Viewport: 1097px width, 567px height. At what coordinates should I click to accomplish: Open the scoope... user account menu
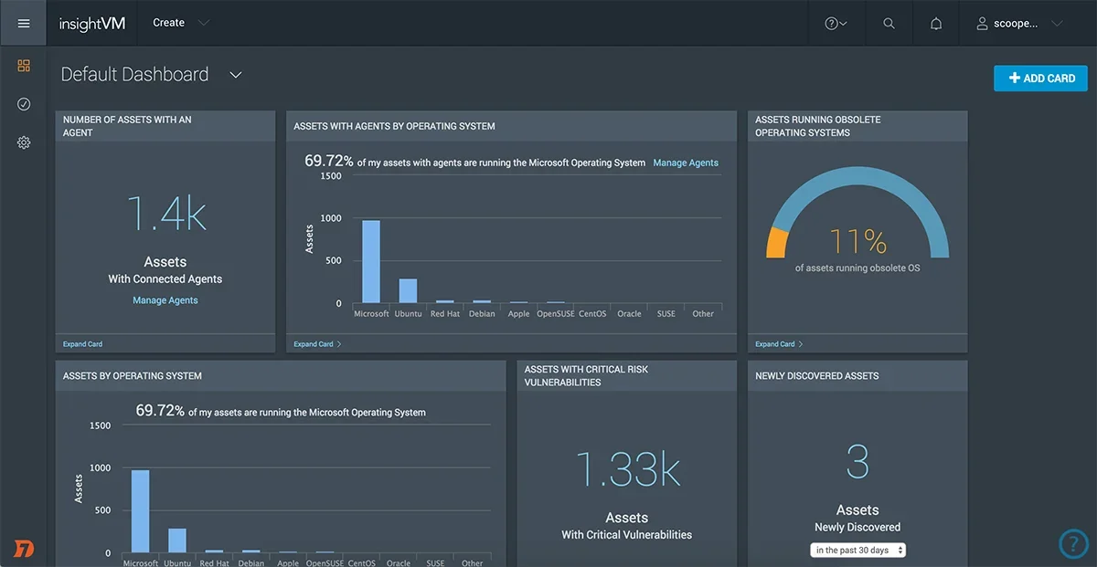coord(1019,24)
